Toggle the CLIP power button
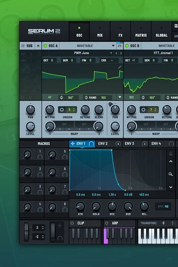Viewport: 178px width, 267px height. pos(72,223)
